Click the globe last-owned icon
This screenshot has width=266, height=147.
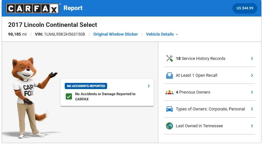(x=169, y=126)
